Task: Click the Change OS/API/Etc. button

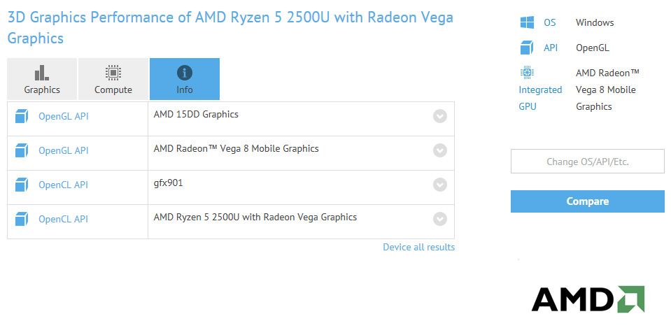Action: [588, 162]
